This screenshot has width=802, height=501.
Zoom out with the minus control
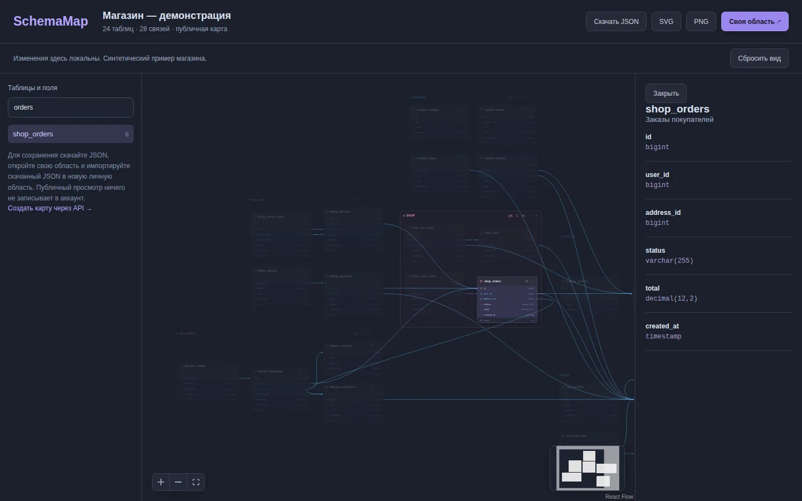coord(178,482)
